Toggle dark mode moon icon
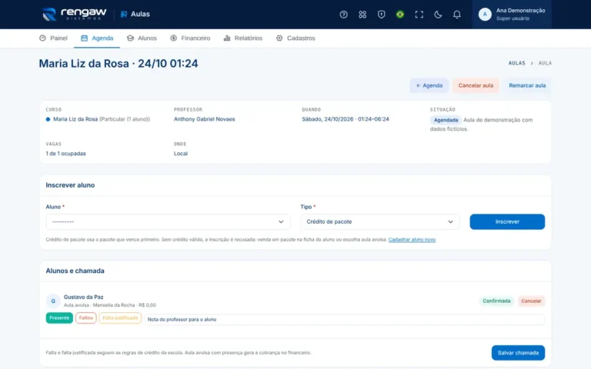Viewport: 591px width, 369px height. [438, 15]
